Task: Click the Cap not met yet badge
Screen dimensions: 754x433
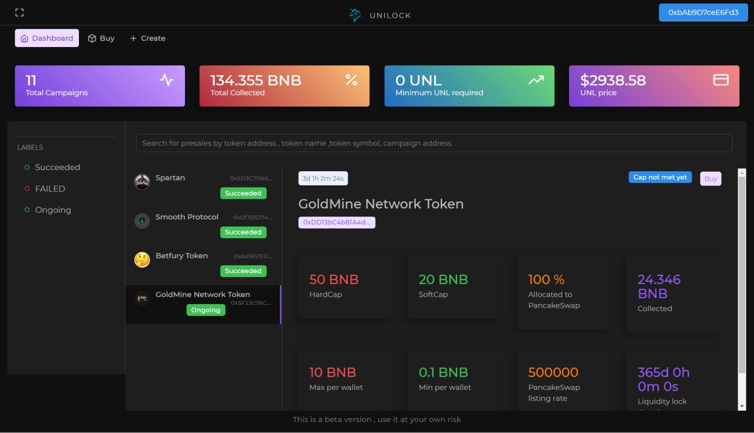Action: [660, 177]
